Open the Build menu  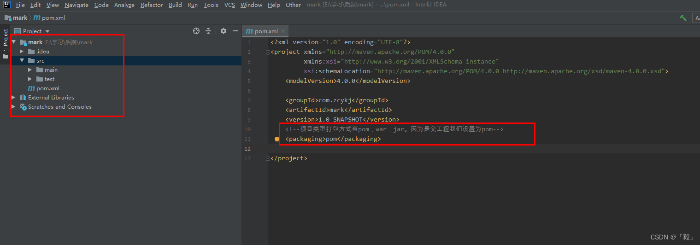coord(175,5)
